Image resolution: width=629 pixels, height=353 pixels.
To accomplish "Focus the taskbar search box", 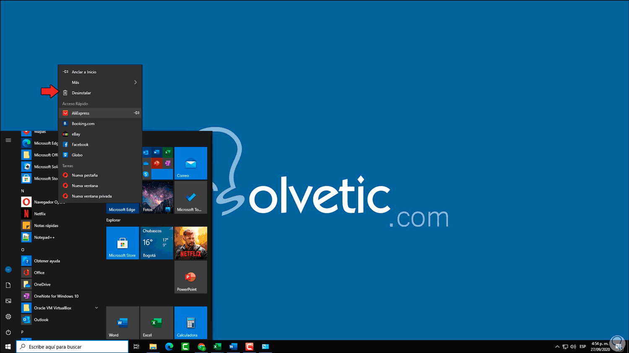I will [72, 347].
